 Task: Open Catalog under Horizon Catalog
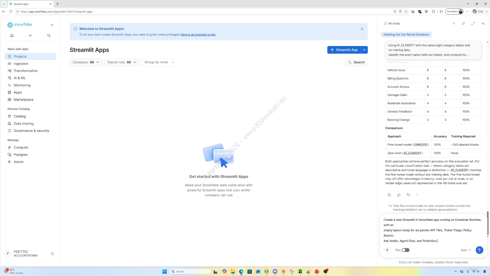pos(30,116)
